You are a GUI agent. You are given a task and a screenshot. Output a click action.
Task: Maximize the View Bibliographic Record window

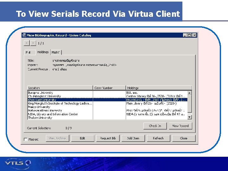pyautogui.click(x=189, y=35)
